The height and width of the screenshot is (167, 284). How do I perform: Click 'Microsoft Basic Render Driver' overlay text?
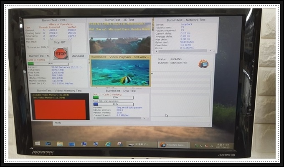point(129,29)
